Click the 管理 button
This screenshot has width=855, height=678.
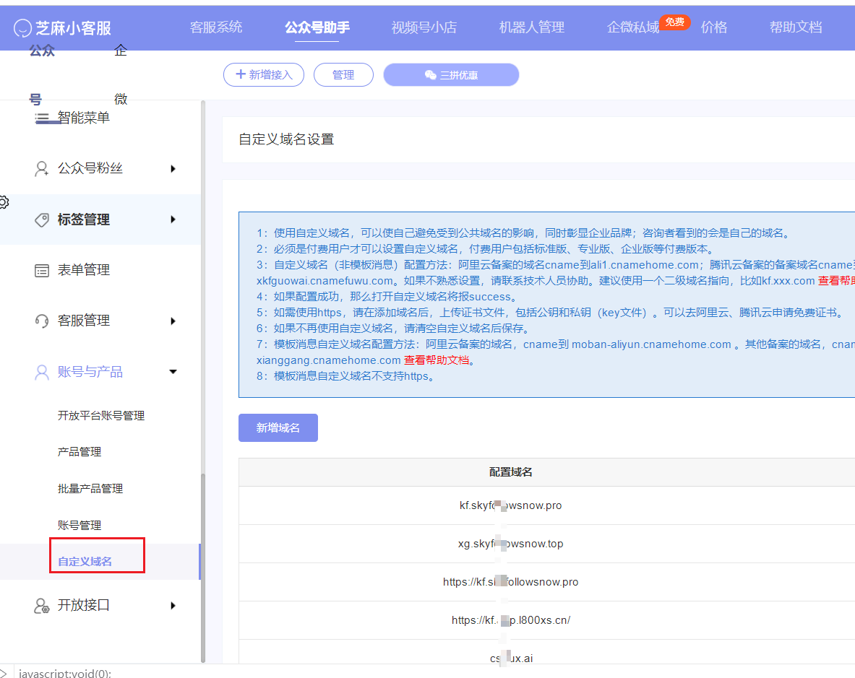click(x=343, y=74)
